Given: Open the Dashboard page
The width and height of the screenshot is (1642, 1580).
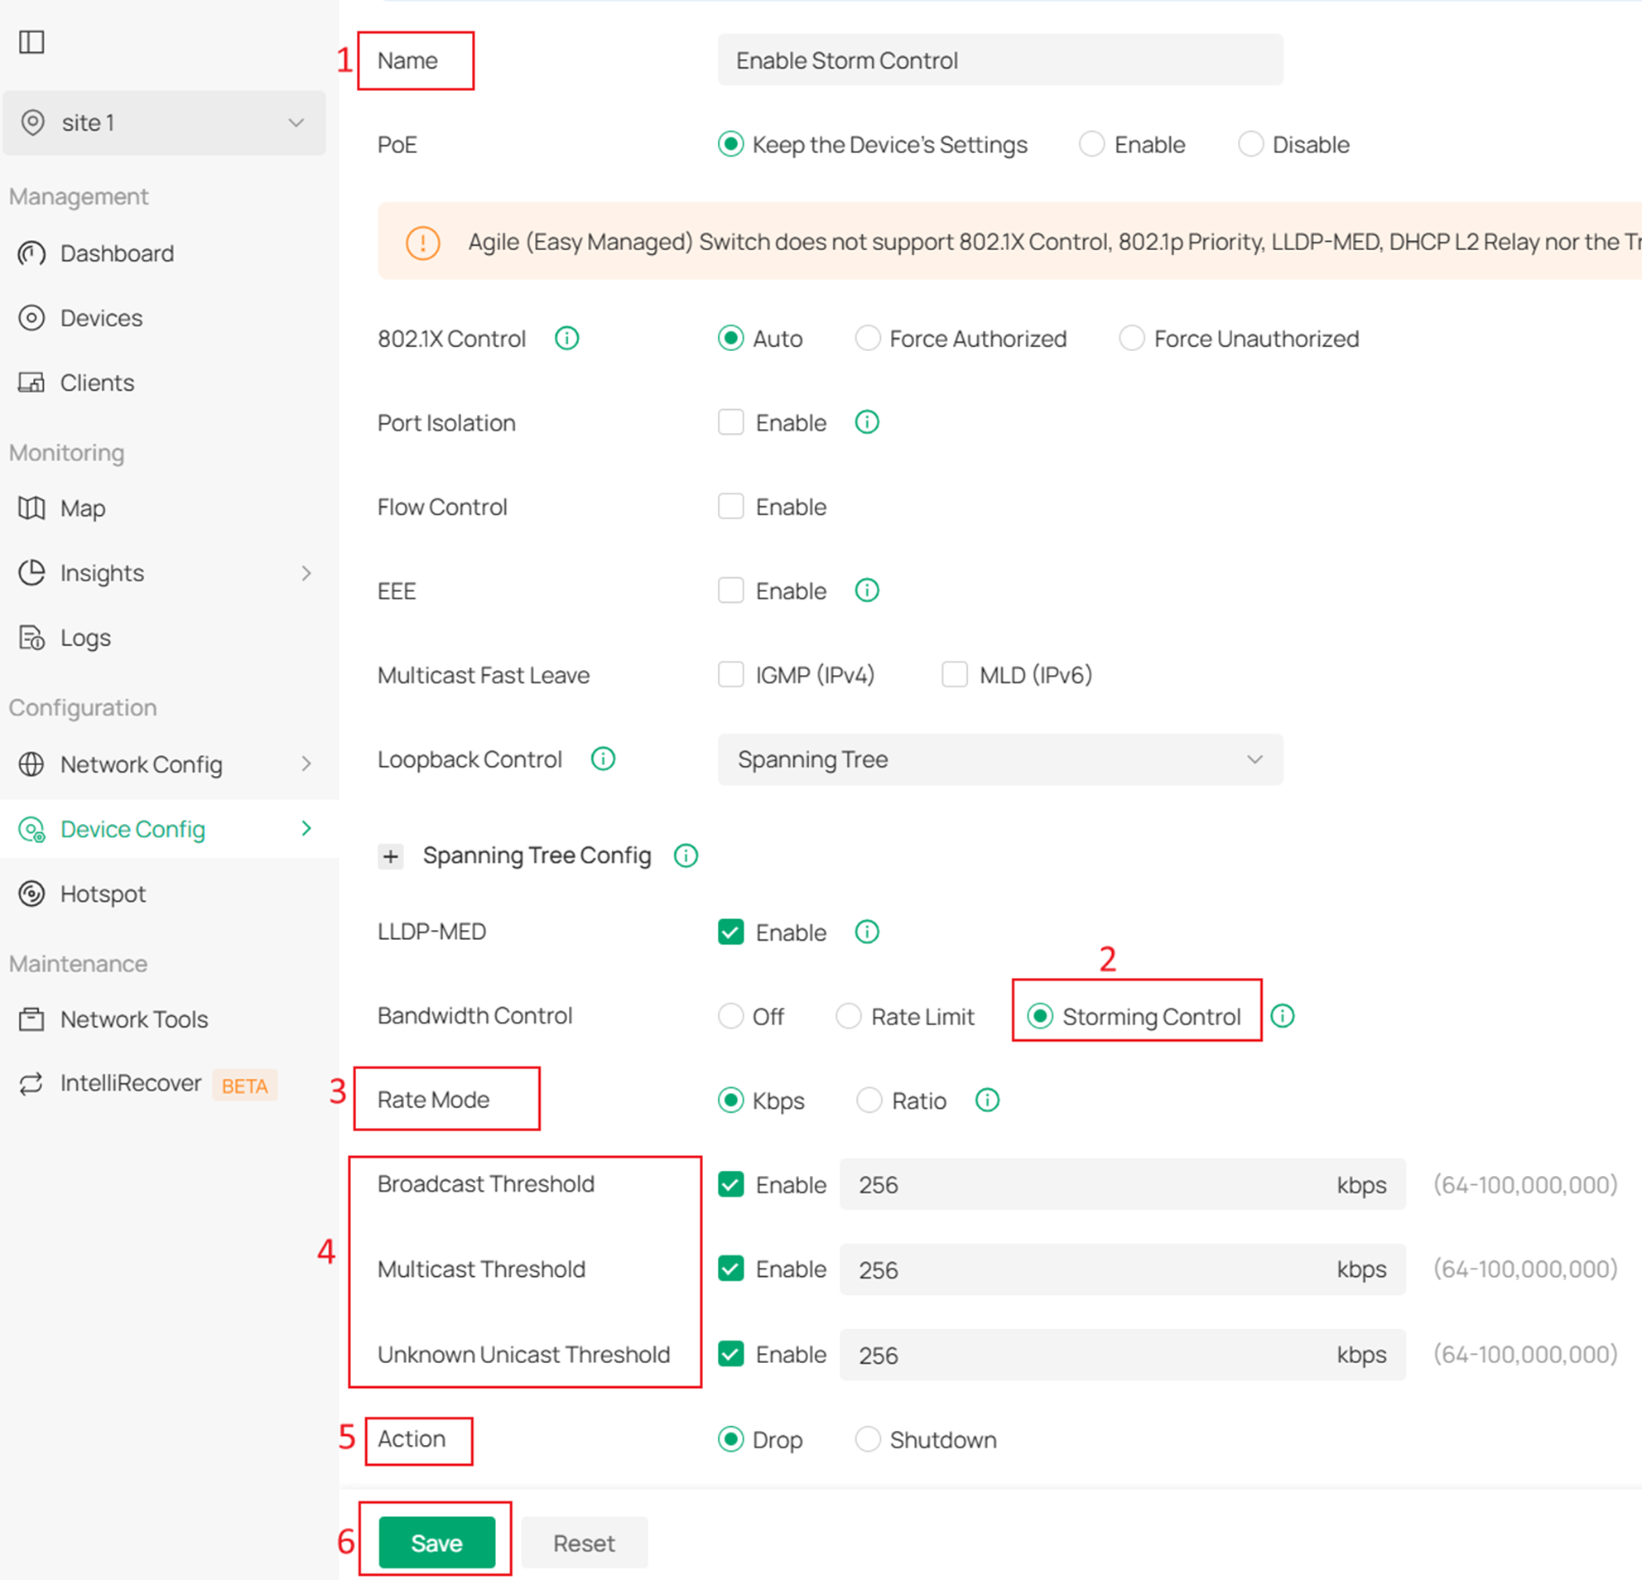Looking at the screenshot, I should pyautogui.click(x=117, y=253).
